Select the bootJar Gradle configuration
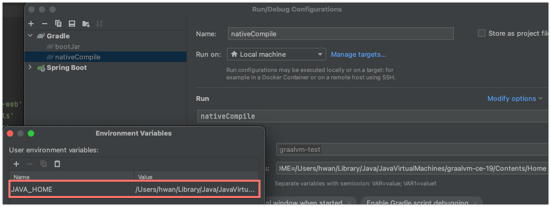 [68, 46]
